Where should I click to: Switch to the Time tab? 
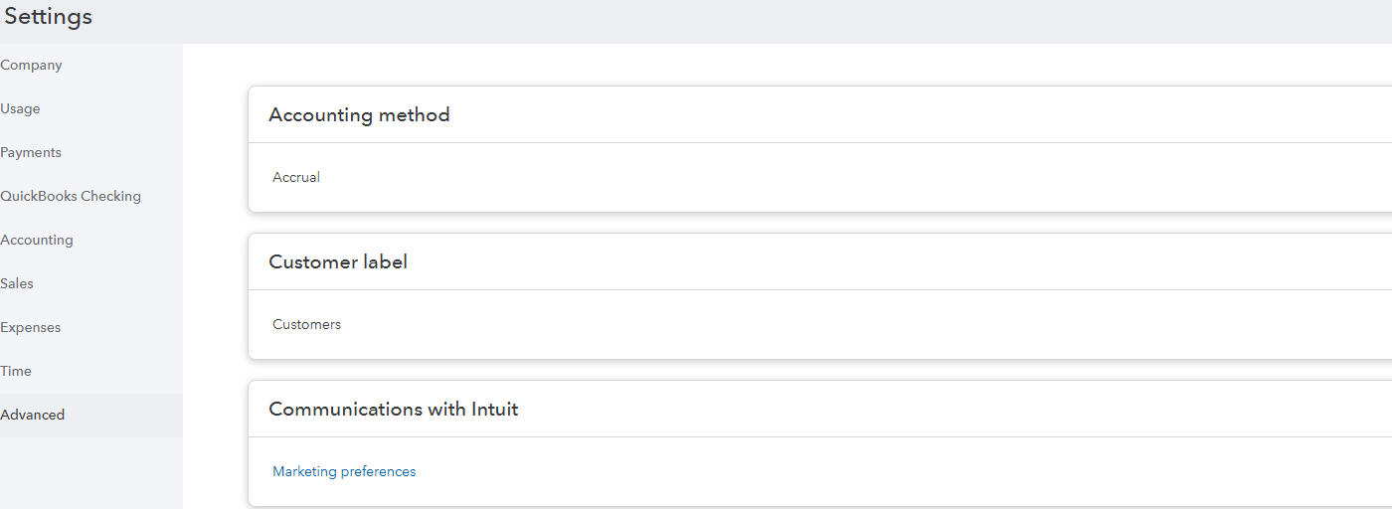click(x=17, y=372)
